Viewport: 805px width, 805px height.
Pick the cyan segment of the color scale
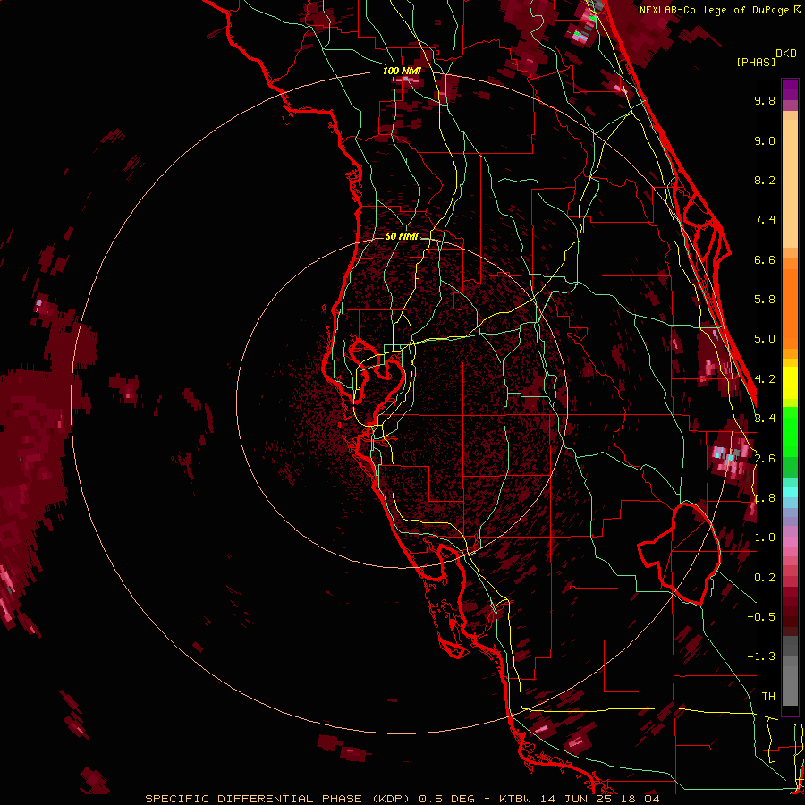790,491
